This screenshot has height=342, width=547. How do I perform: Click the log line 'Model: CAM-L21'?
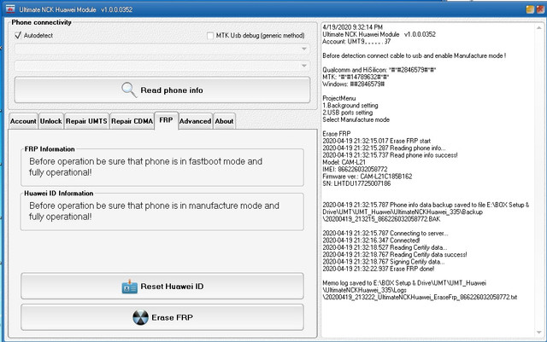point(344,162)
